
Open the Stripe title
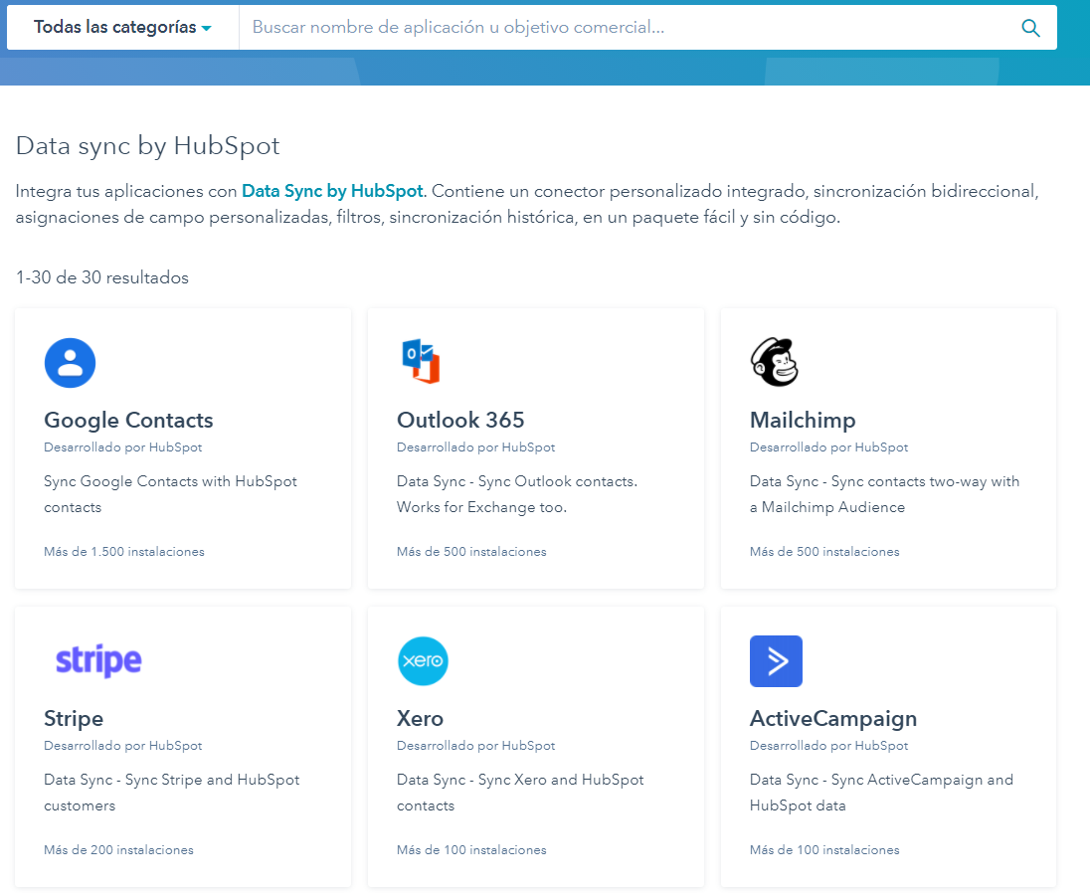pyautogui.click(x=74, y=719)
